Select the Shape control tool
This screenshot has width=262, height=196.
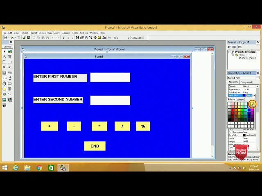pyautogui.click(x=5, y=94)
